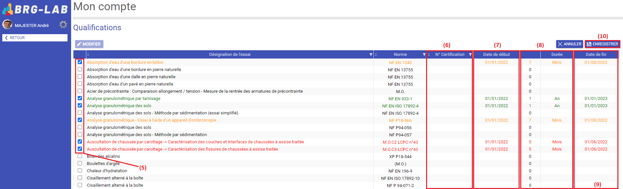623x189 pixels.
Task: Click the end date 01/08/2022 of the ombroscopie row
Action: 596,120
